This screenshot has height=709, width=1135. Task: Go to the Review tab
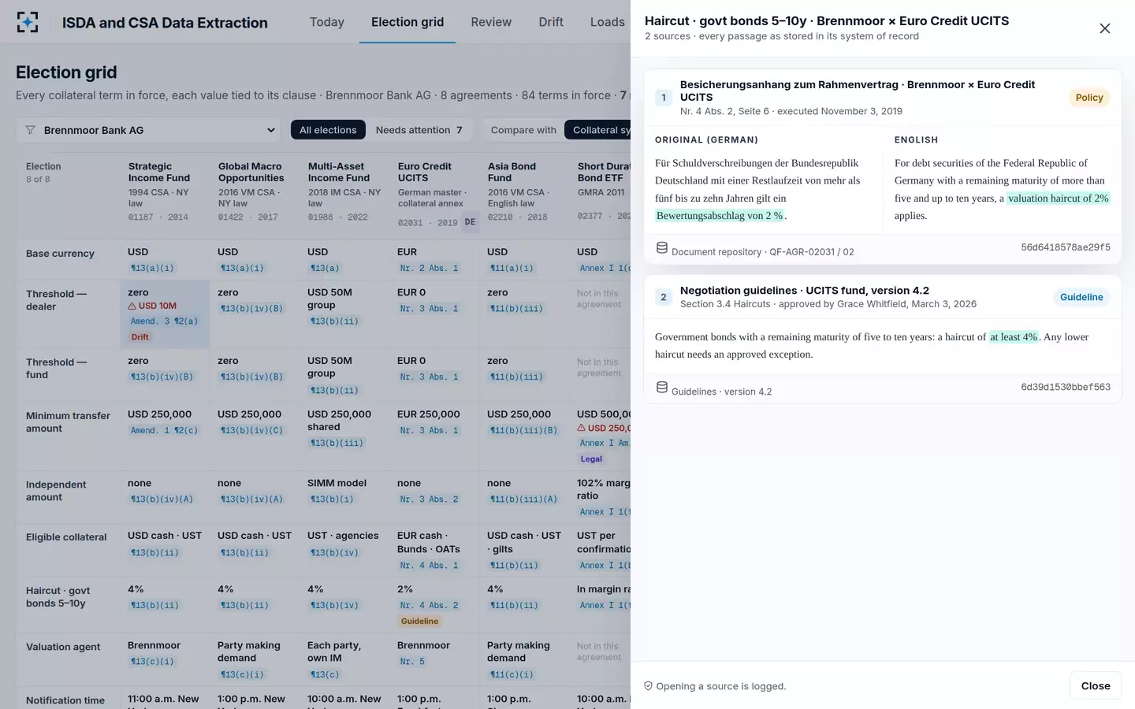(x=491, y=22)
